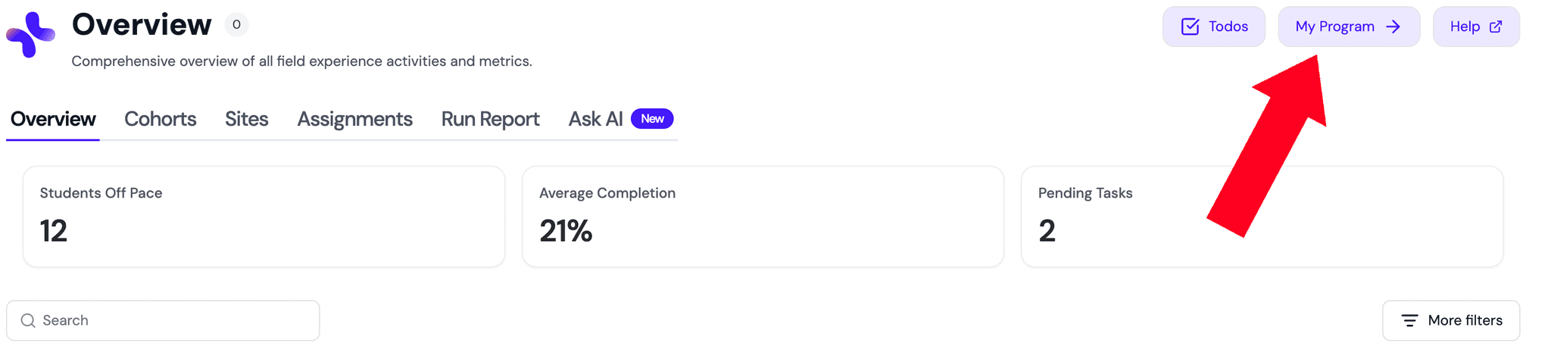1551x362 pixels.
Task: Select the Assignments tab
Action: click(x=354, y=119)
